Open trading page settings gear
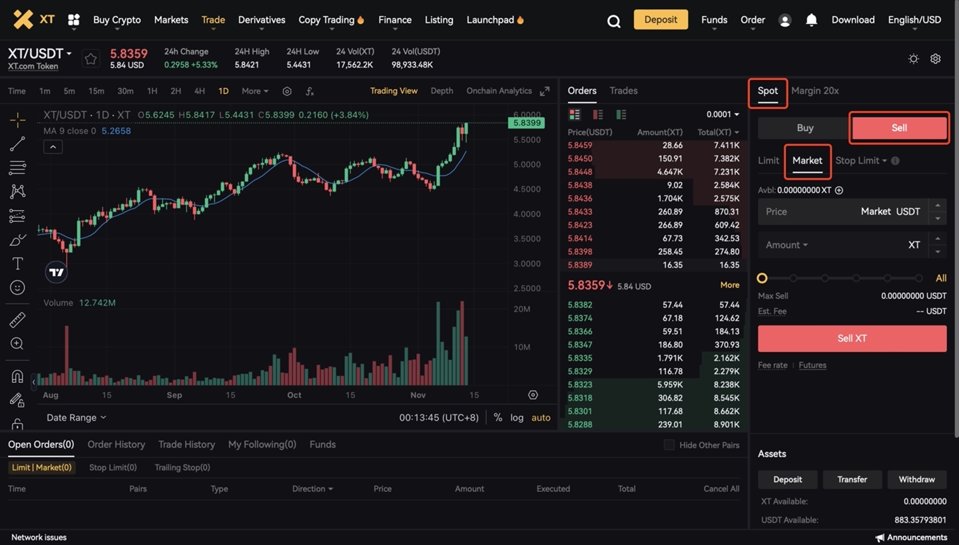The height and width of the screenshot is (545, 959). (936, 59)
